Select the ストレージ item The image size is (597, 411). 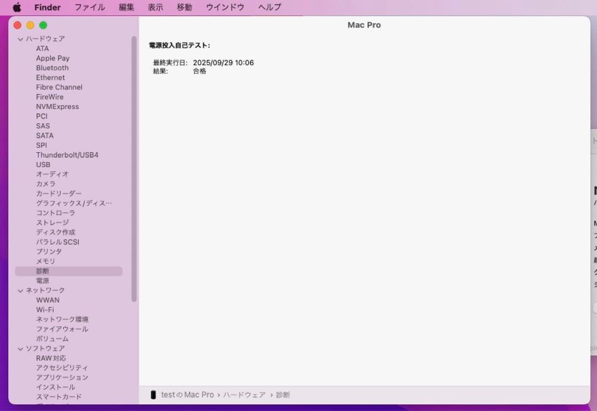pyautogui.click(x=53, y=222)
